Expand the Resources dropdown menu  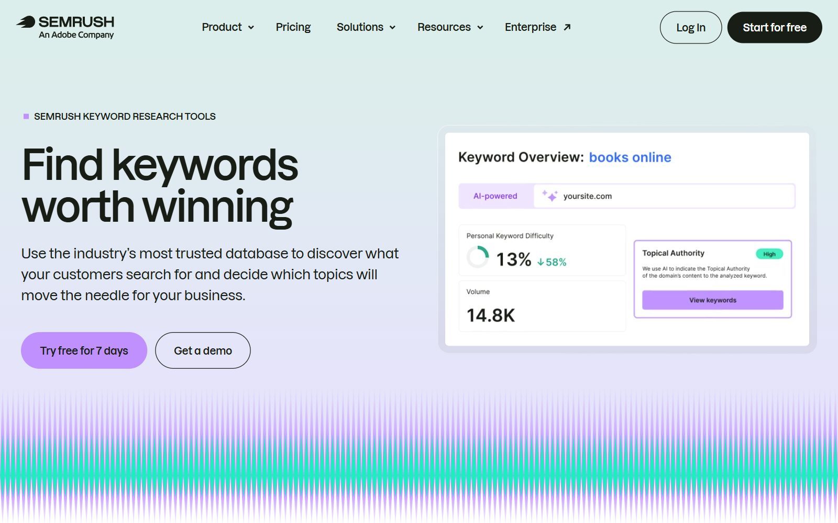[450, 27]
